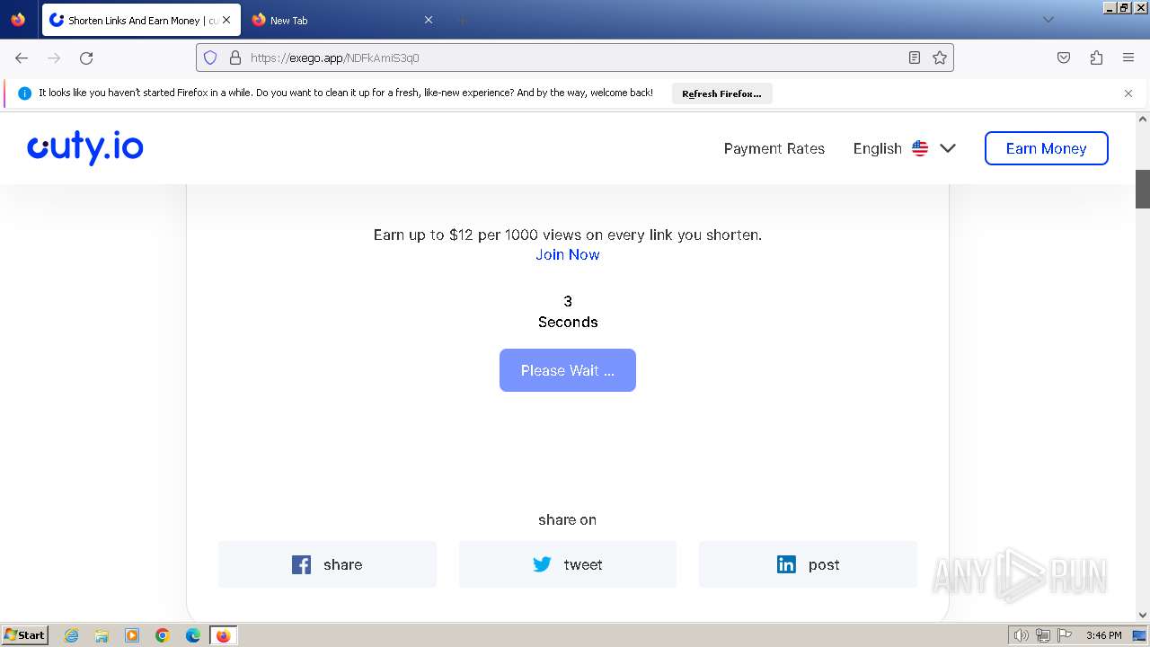Open the tracking protection shield icon
Screen dimensions: 1150x647
[x=210, y=58]
